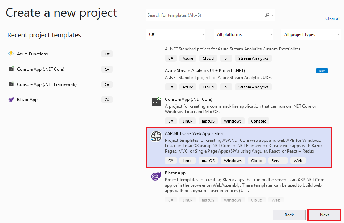This screenshot has height=223, width=344.
Task: Toggle the Stream Analytics tag filter
Action: point(253,58)
